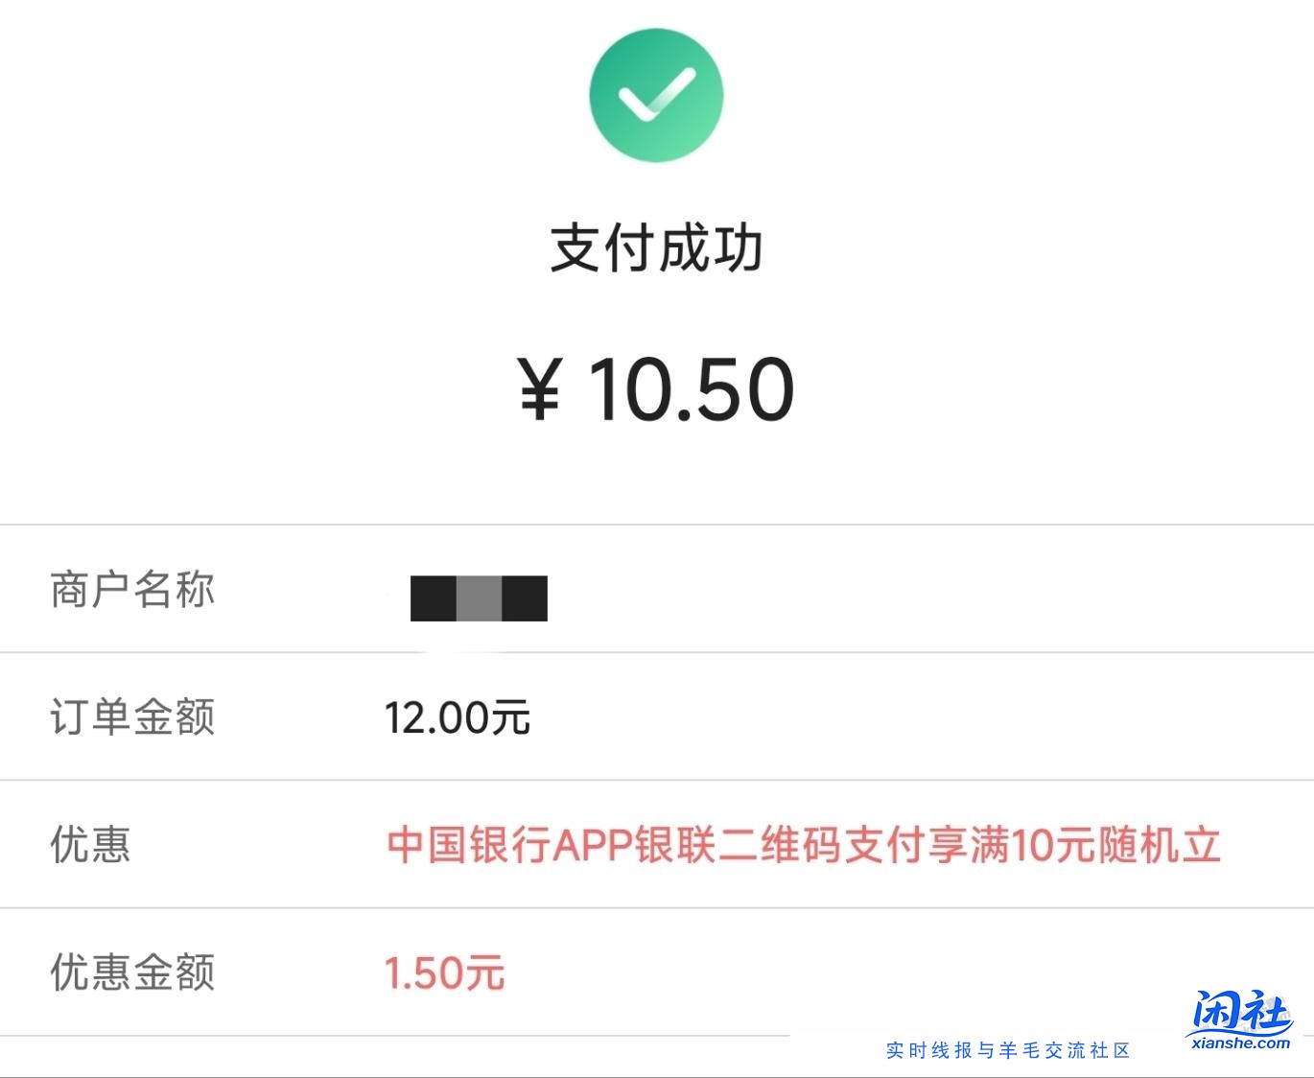The image size is (1314, 1078).
Task: Click the ¥ 10.50 paid amount
Action: tap(656, 386)
